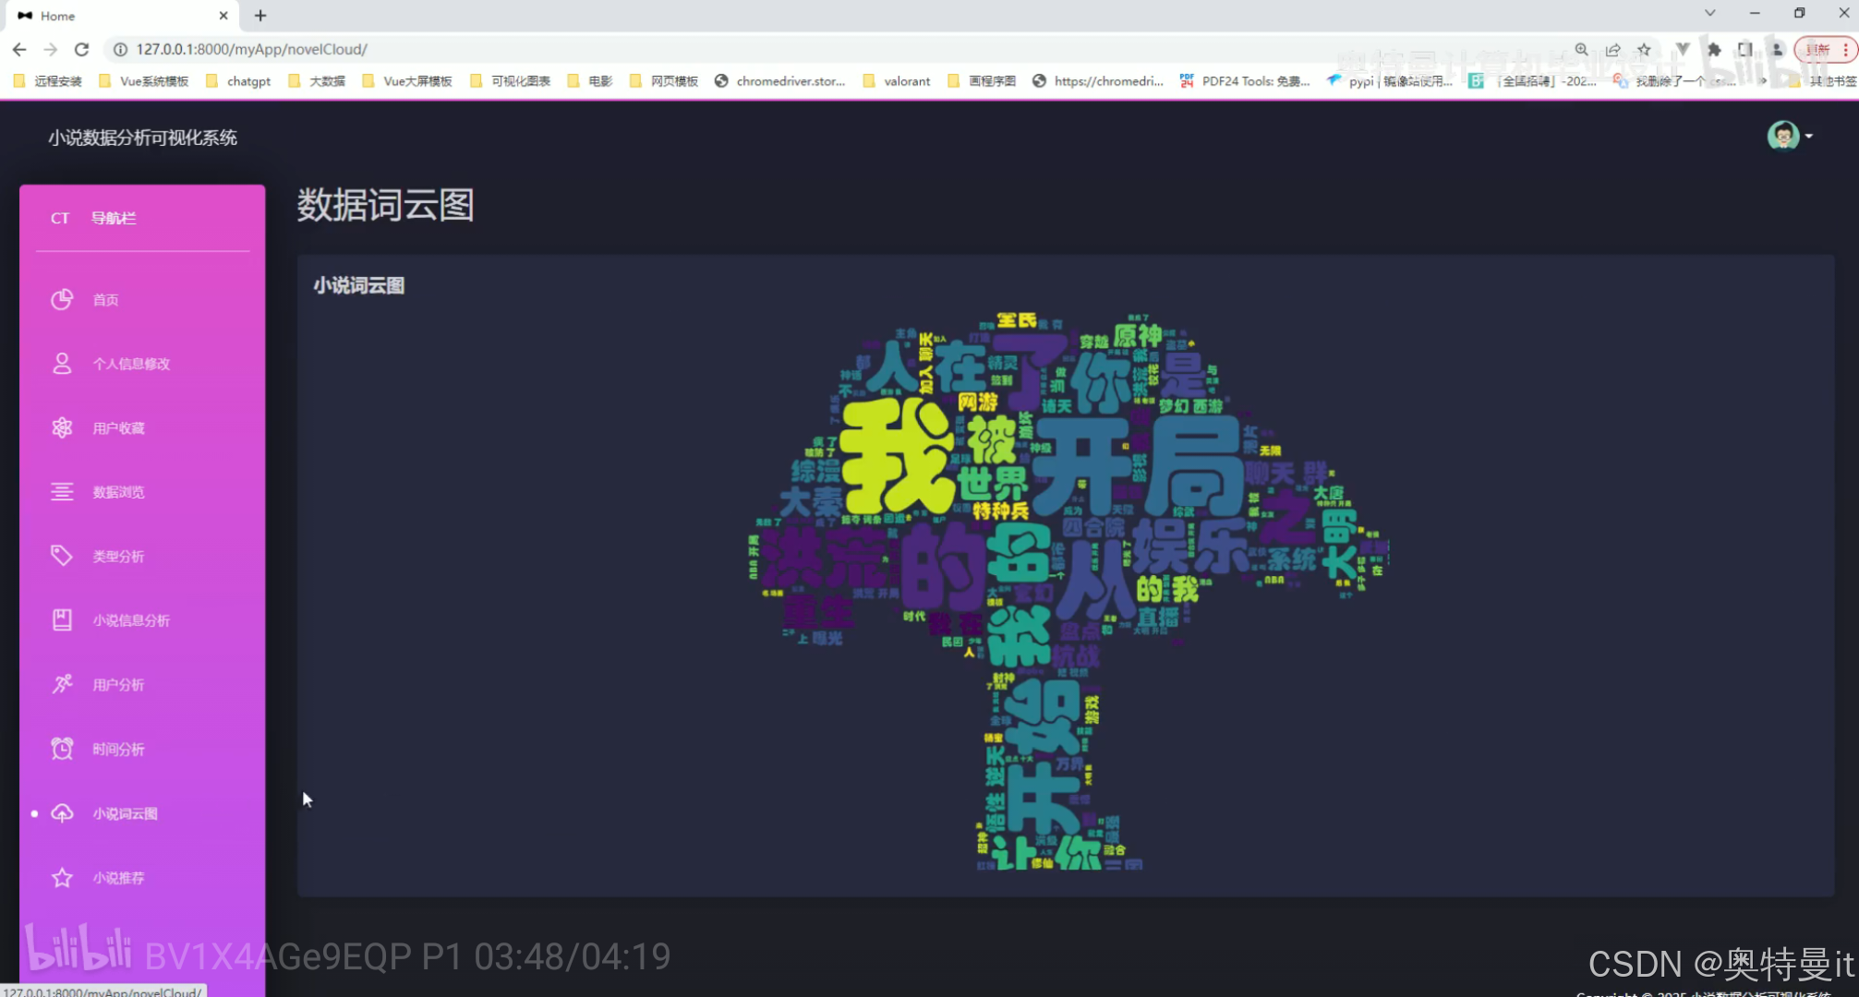
Task: Click the book icon for 小说信息分析
Action: point(62,620)
